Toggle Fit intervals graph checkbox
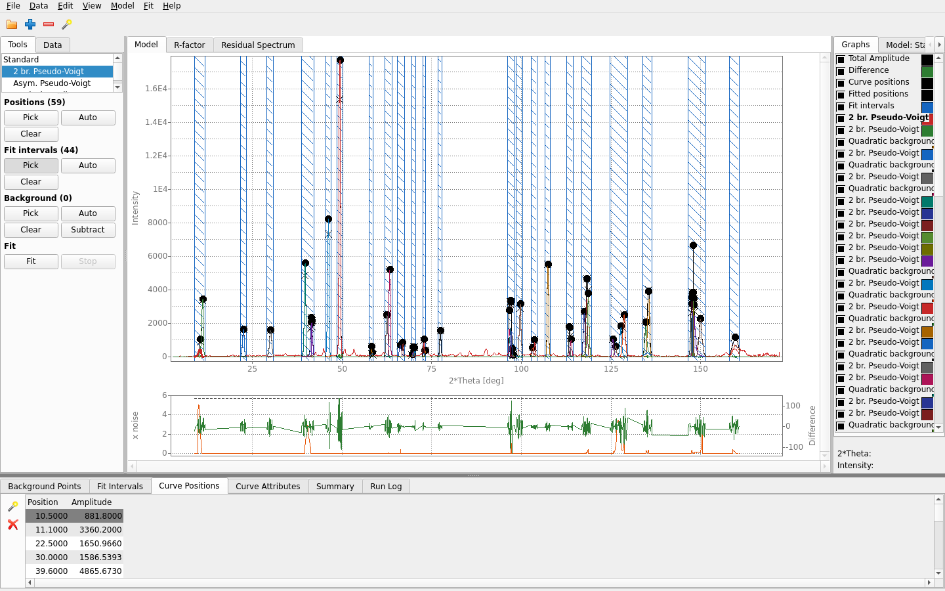Viewport: 945px width, 591px height. [841, 106]
